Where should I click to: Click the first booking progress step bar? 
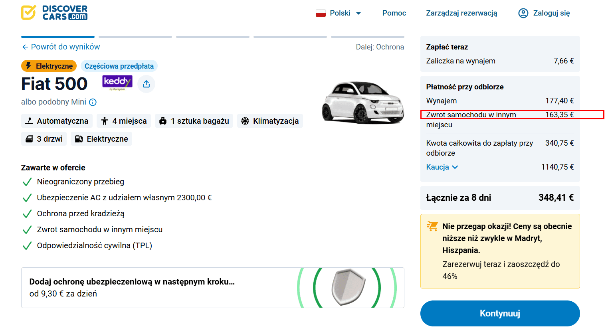point(58,37)
